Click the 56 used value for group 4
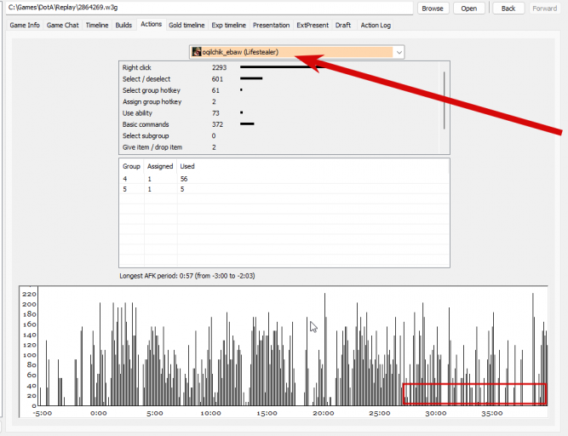Screen dimensions: 568x436 (x=184, y=179)
